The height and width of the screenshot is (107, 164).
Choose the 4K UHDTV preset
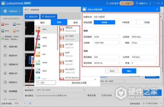pyautogui.click(x=69, y=71)
